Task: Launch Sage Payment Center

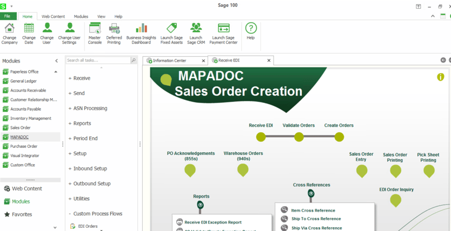Action: [223, 33]
